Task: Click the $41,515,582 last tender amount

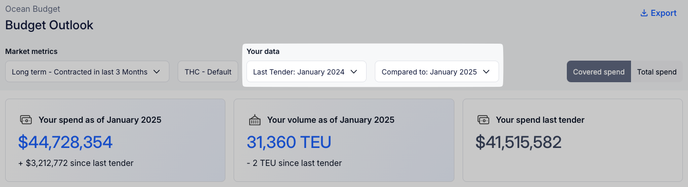Action: [x=519, y=142]
